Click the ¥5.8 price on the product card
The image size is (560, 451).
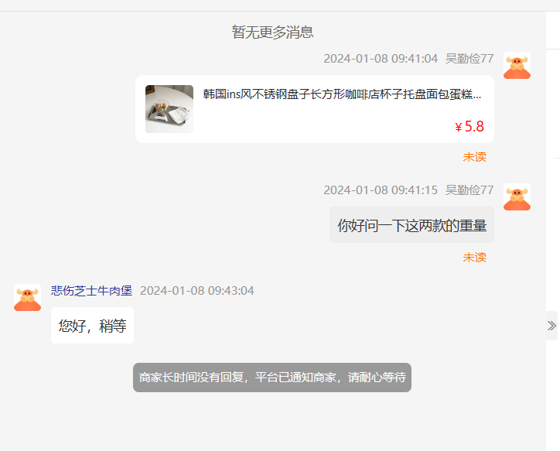[x=470, y=126]
